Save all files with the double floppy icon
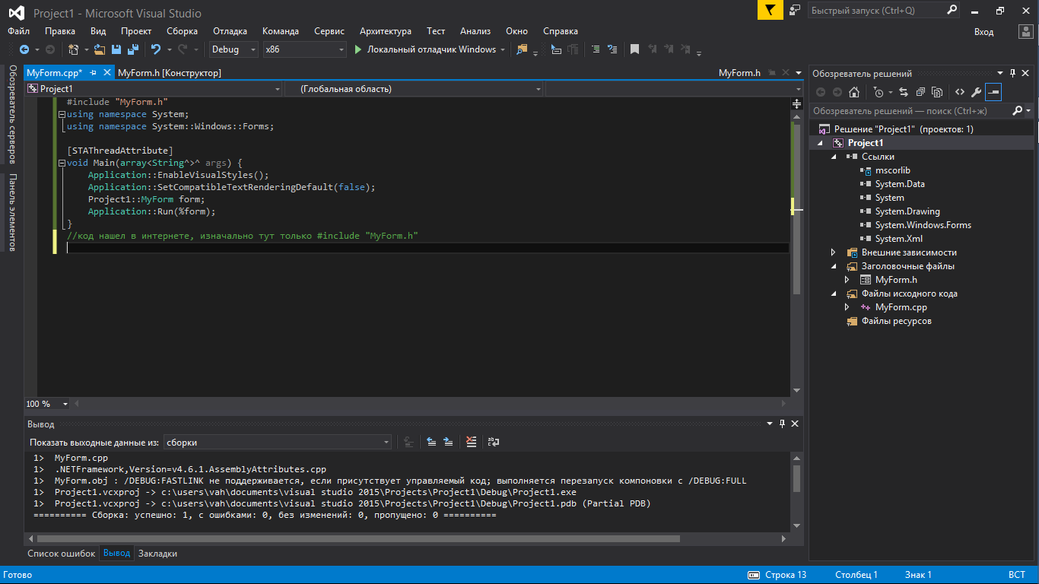Viewport: 1039px width, 584px height. (133, 49)
